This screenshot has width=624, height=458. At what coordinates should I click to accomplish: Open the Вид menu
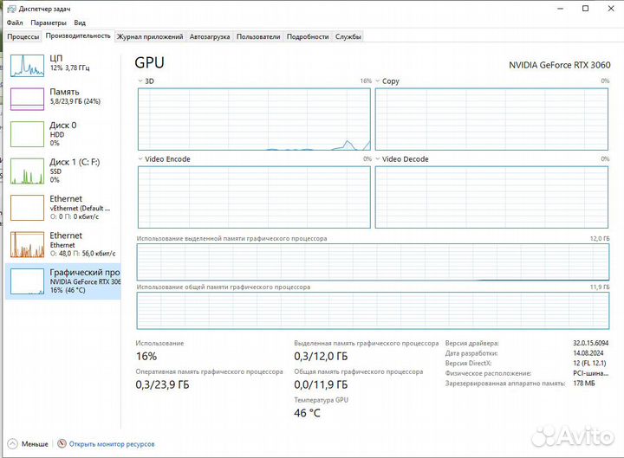(80, 23)
